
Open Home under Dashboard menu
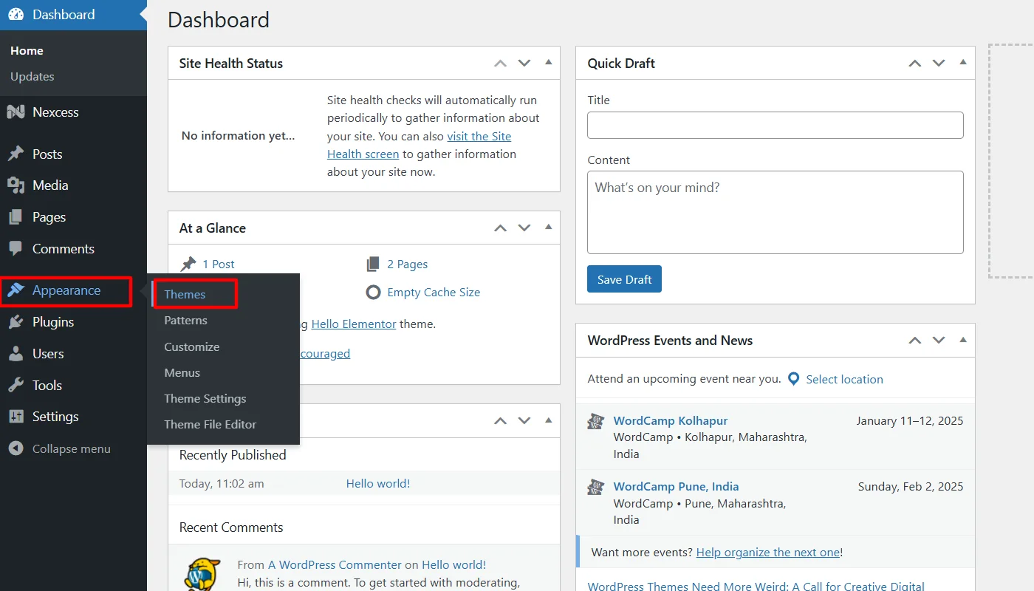click(27, 50)
